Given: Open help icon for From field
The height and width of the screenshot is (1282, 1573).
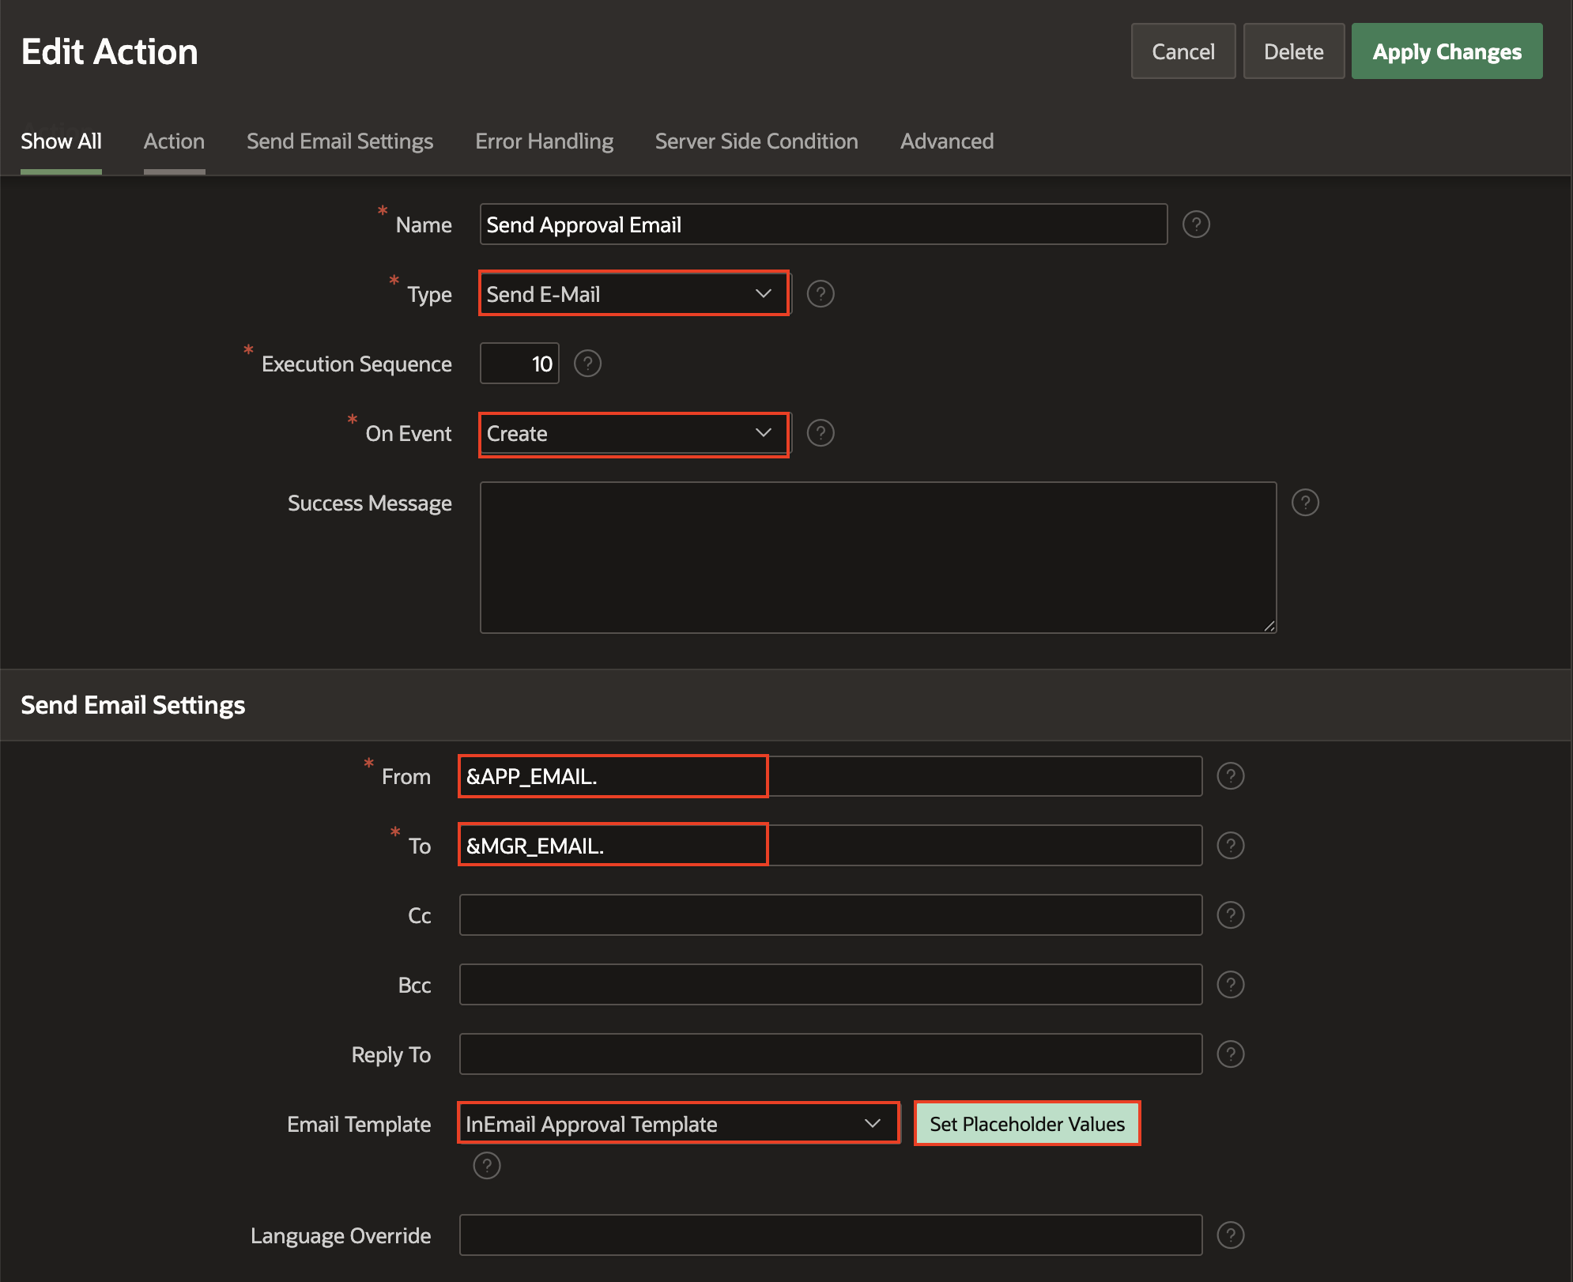Looking at the screenshot, I should pyautogui.click(x=1230, y=776).
